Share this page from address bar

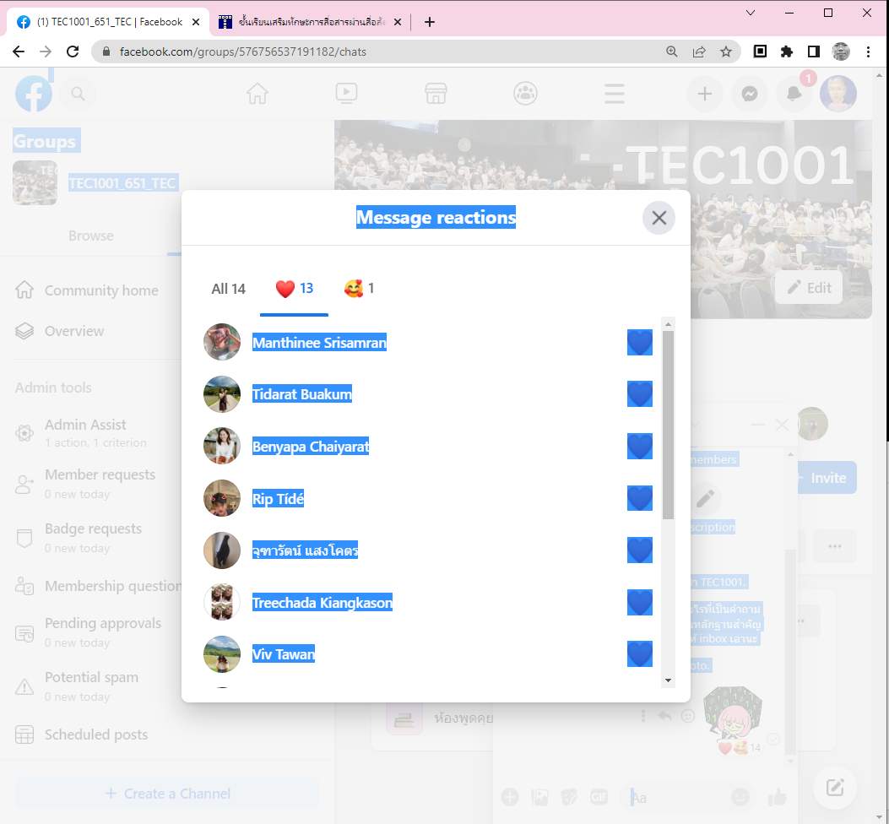[699, 51]
